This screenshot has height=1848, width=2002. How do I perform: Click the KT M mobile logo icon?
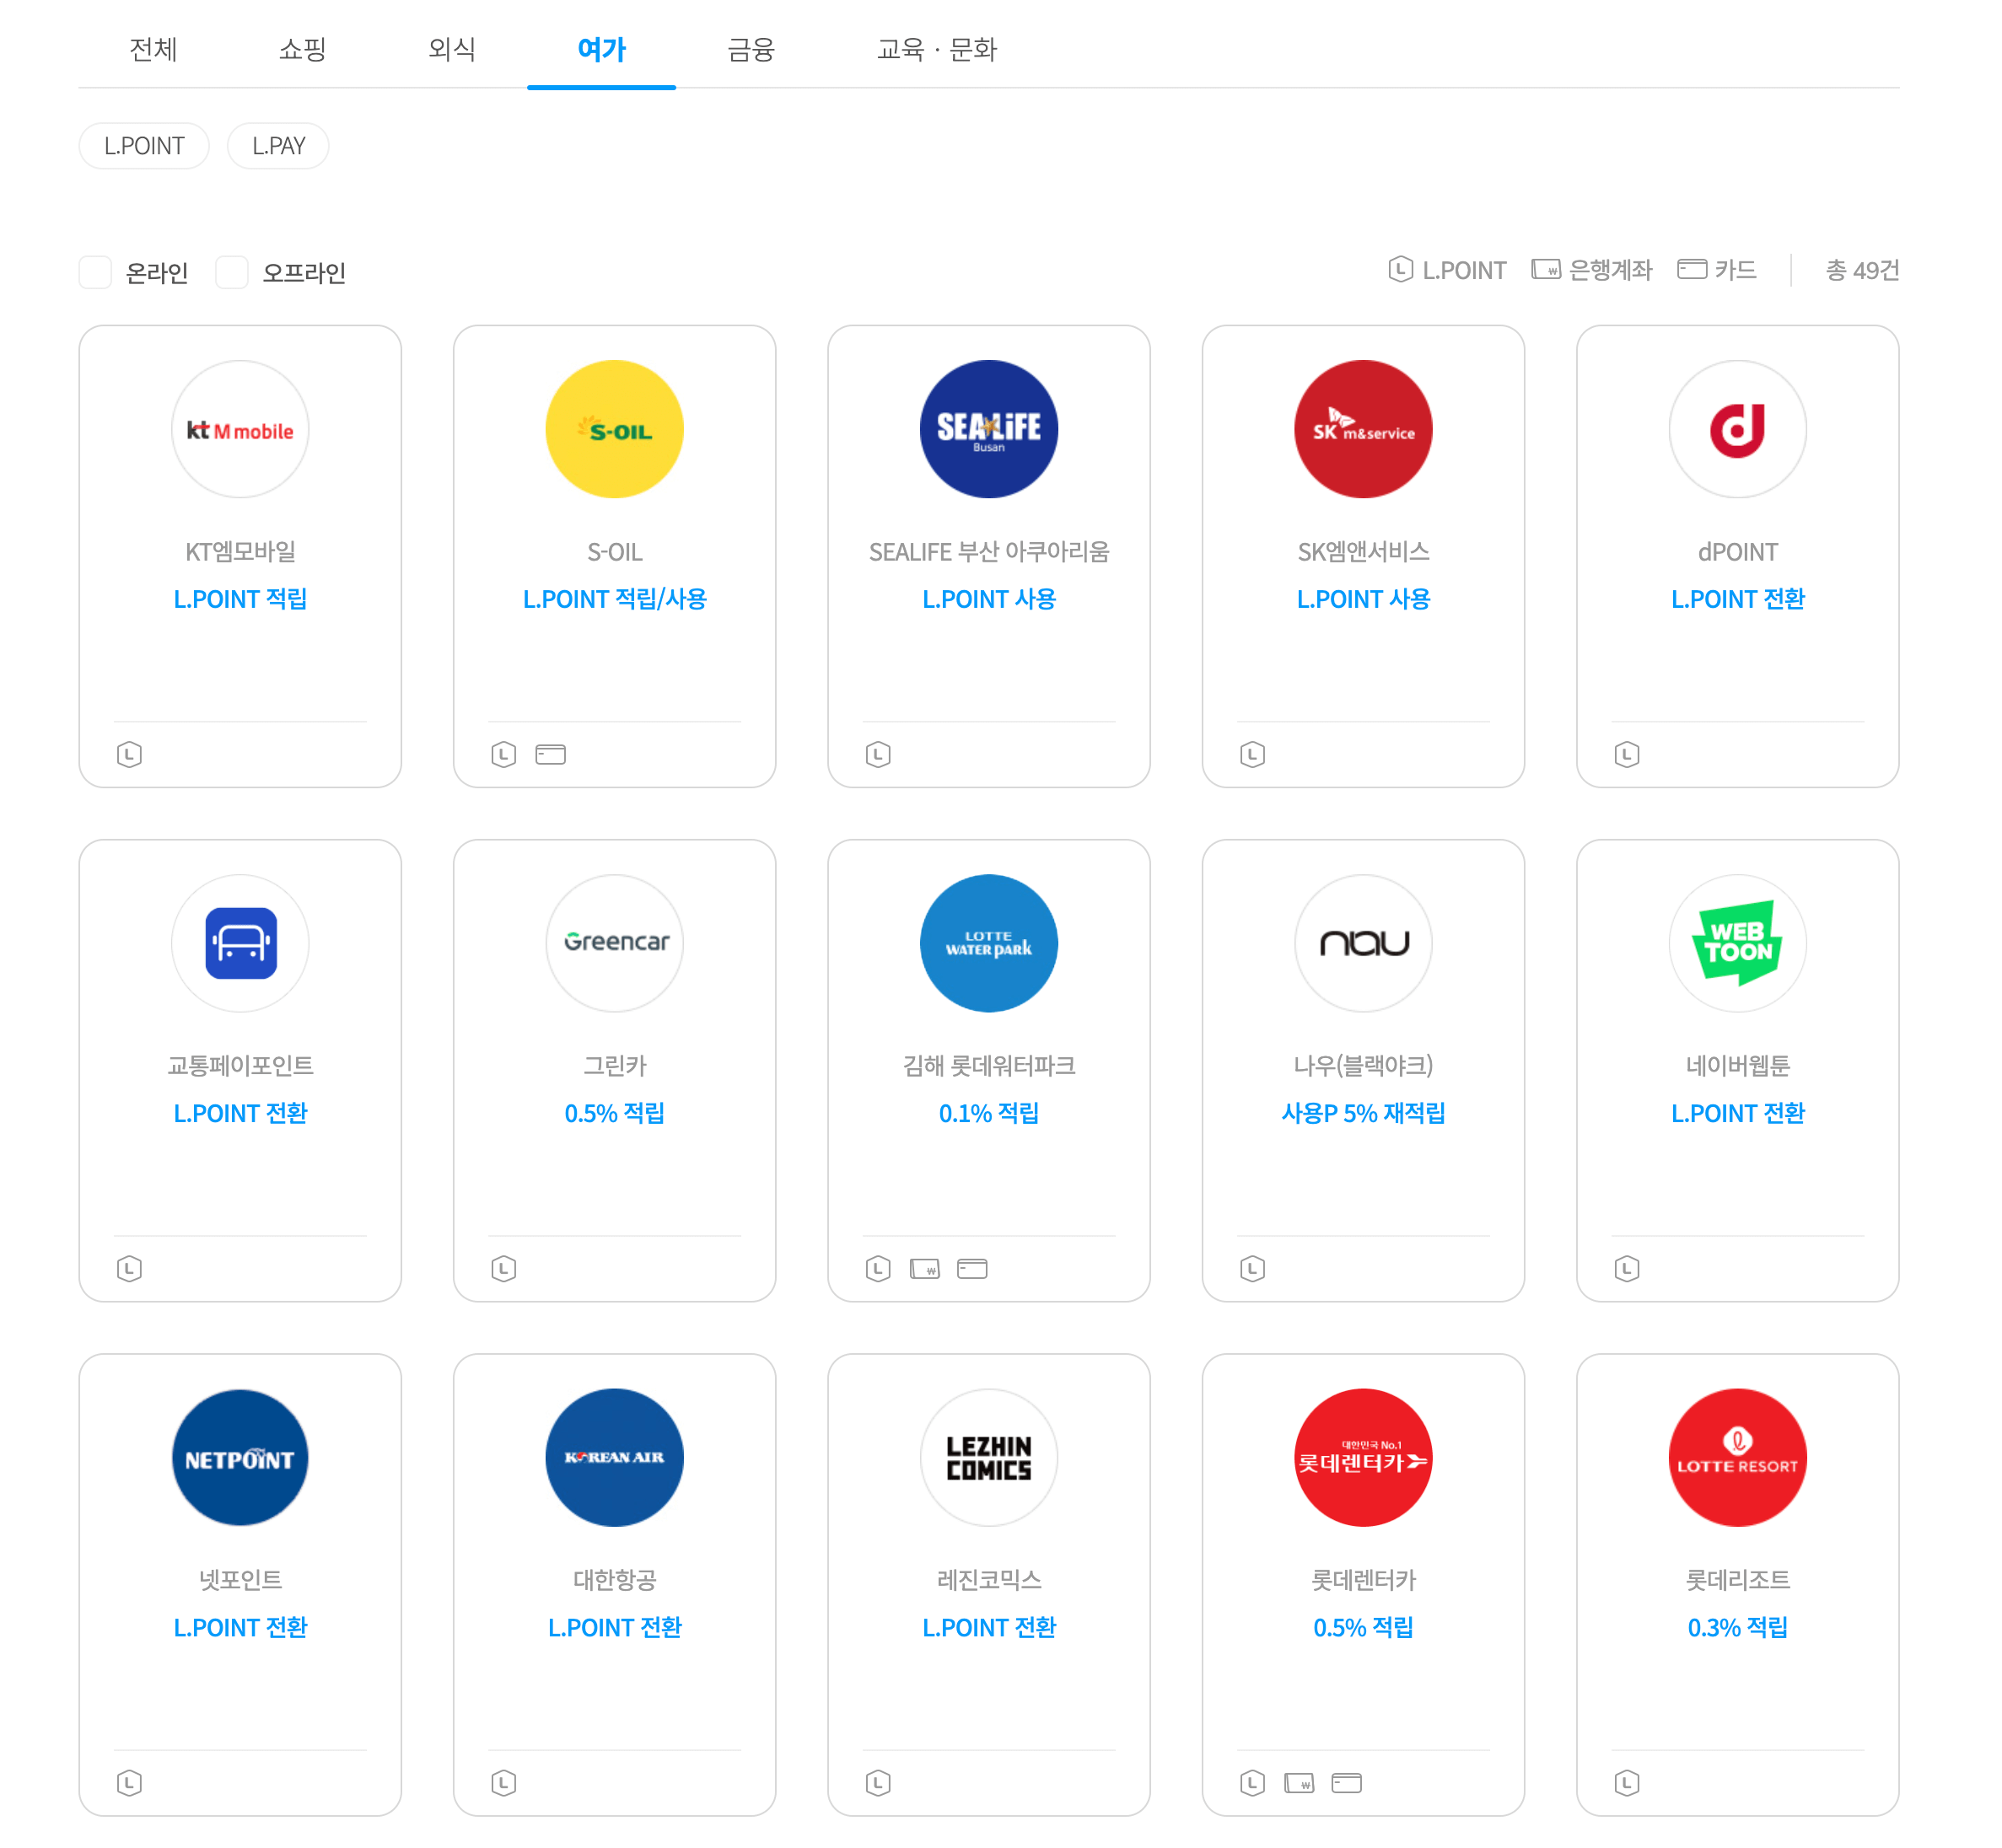(240, 429)
